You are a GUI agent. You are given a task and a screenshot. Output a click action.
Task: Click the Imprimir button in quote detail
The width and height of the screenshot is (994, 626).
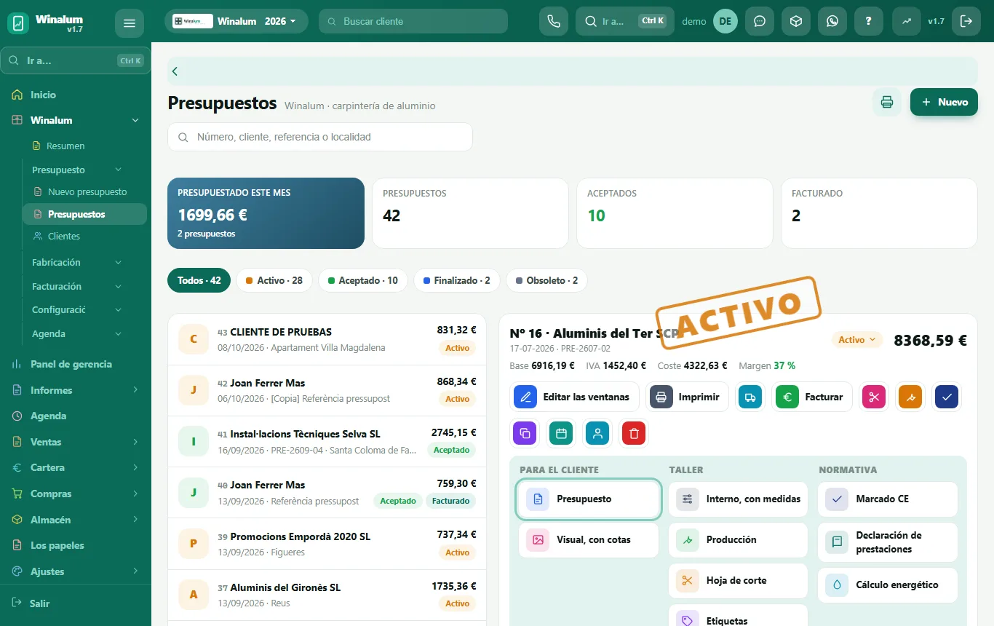[x=688, y=397]
